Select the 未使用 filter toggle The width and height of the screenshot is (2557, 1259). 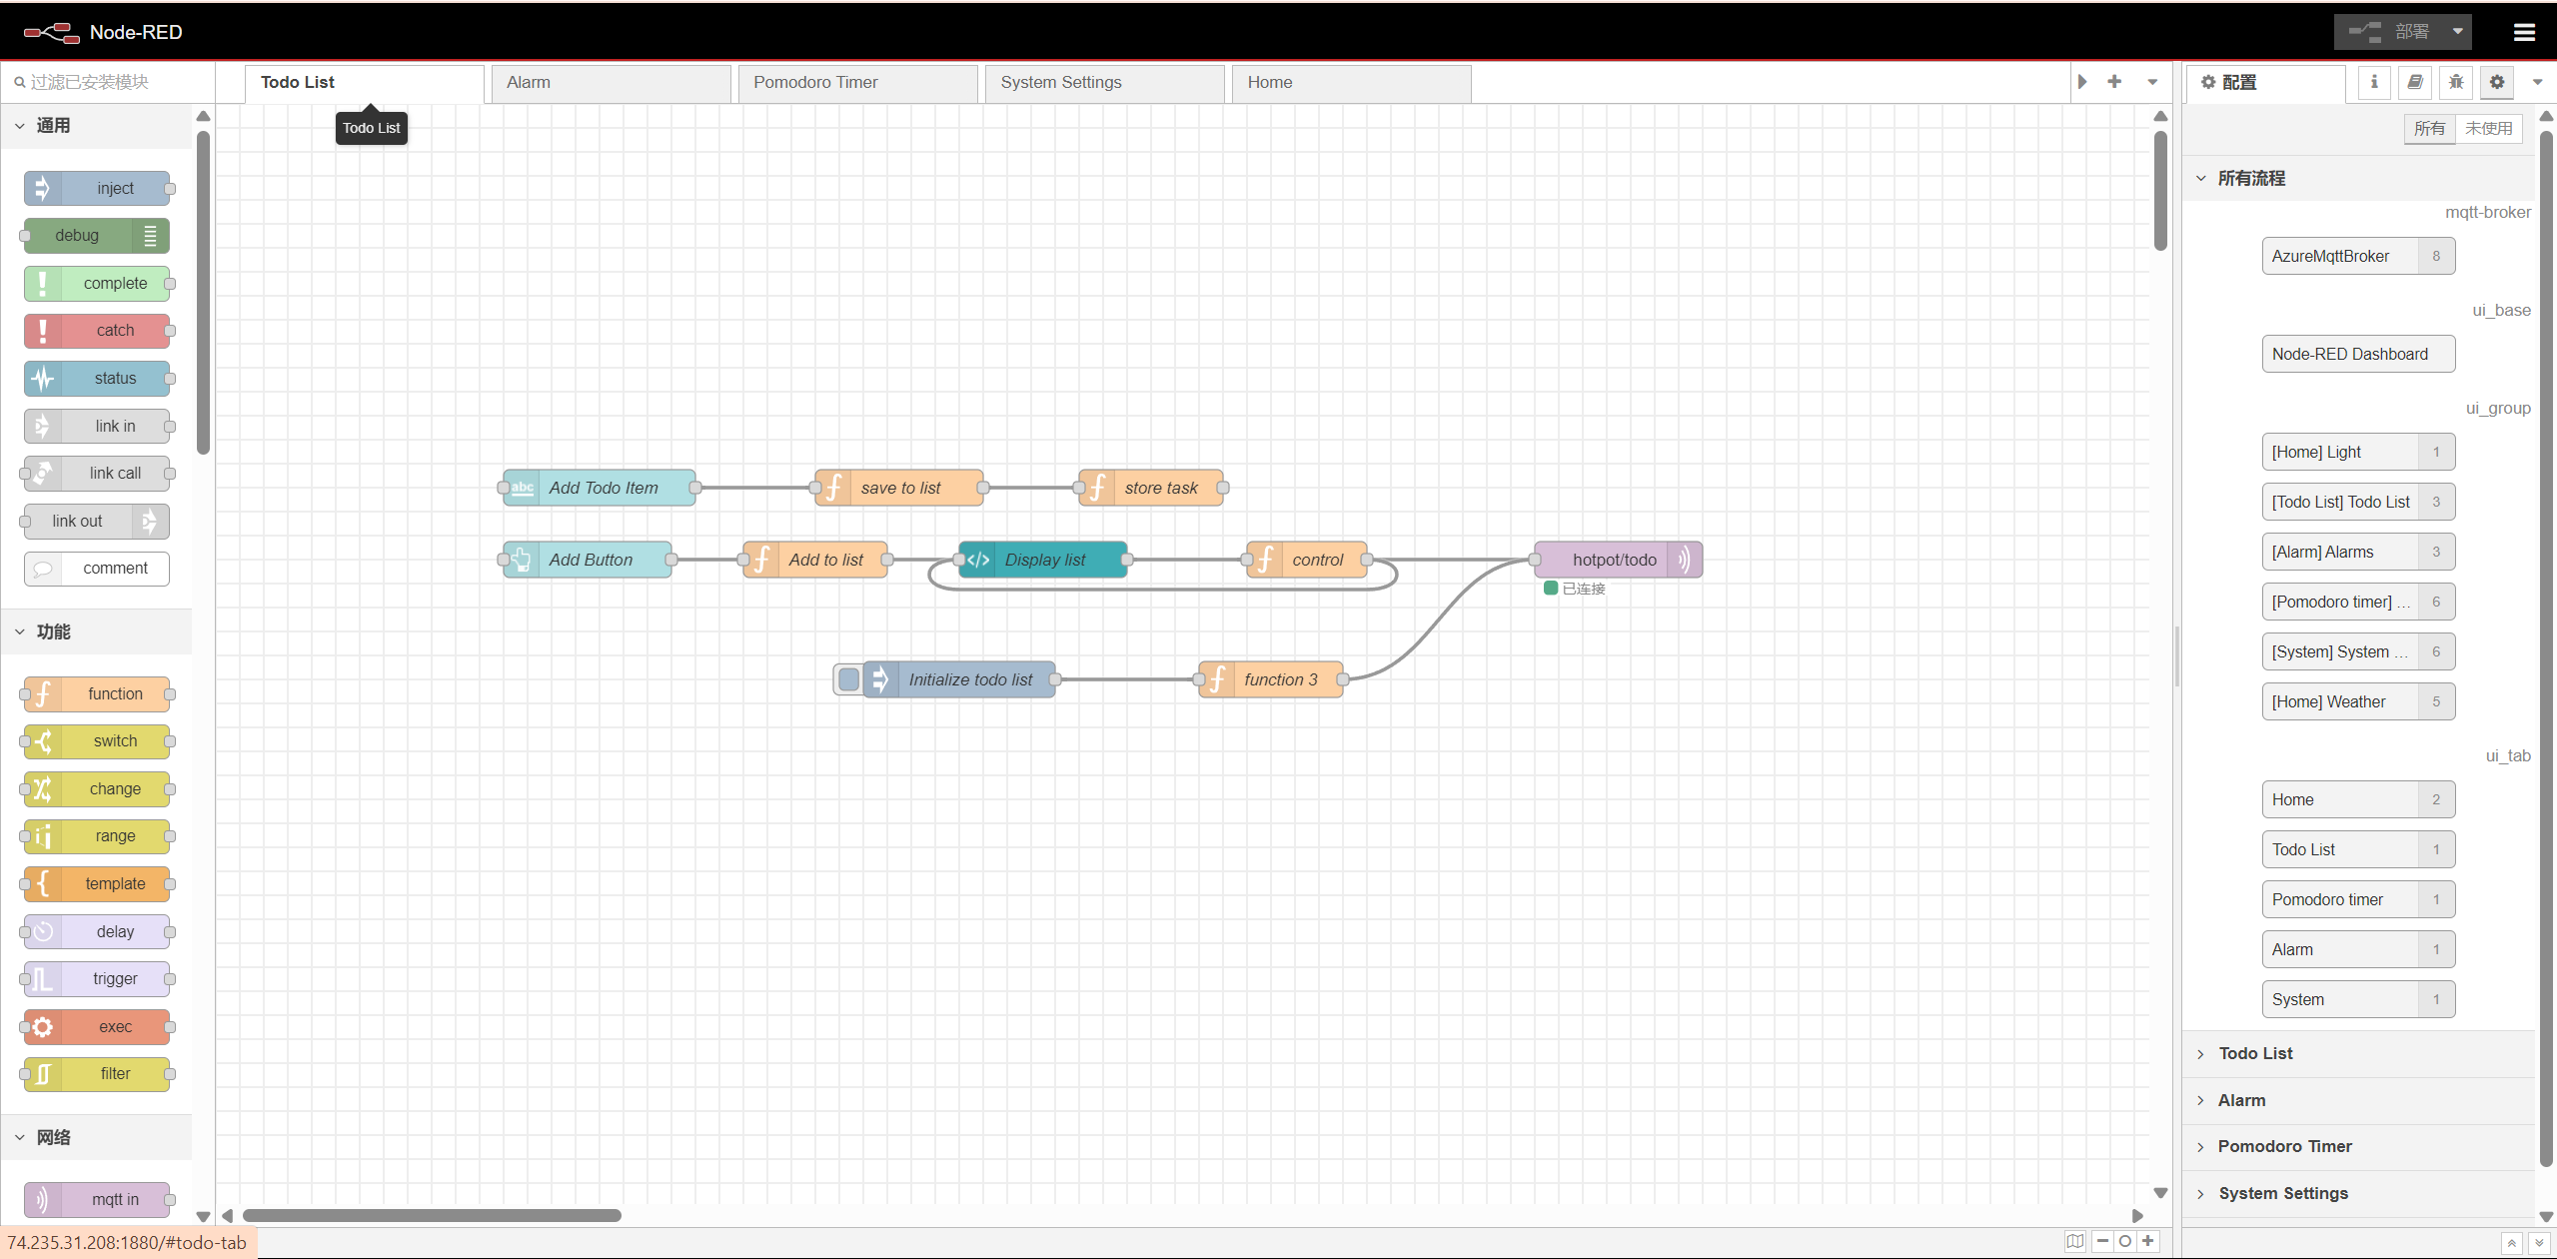click(x=2488, y=128)
